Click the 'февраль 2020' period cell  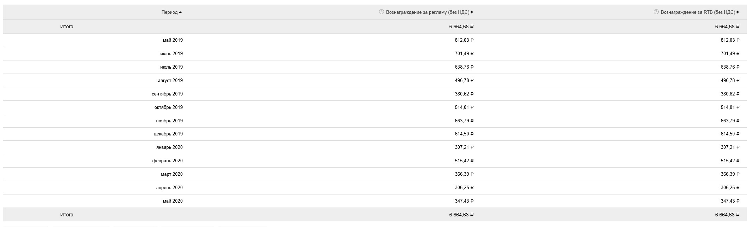click(x=167, y=161)
